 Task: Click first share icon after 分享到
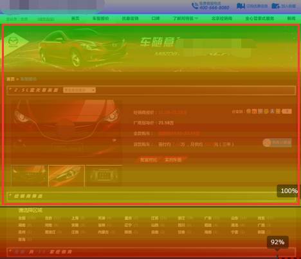tap(248, 111)
